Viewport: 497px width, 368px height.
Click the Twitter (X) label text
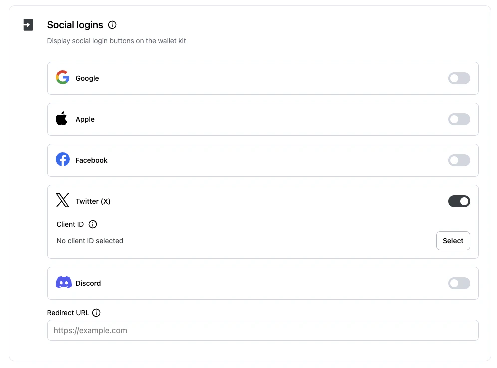pyautogui.click(x=93, y=201)
